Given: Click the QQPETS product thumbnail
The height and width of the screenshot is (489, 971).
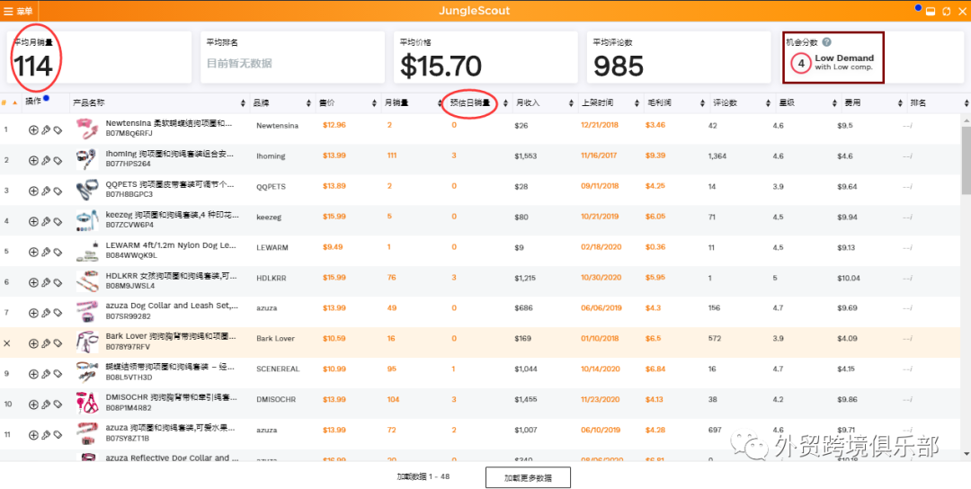Looking at the screenshot, I should (86, 190).
